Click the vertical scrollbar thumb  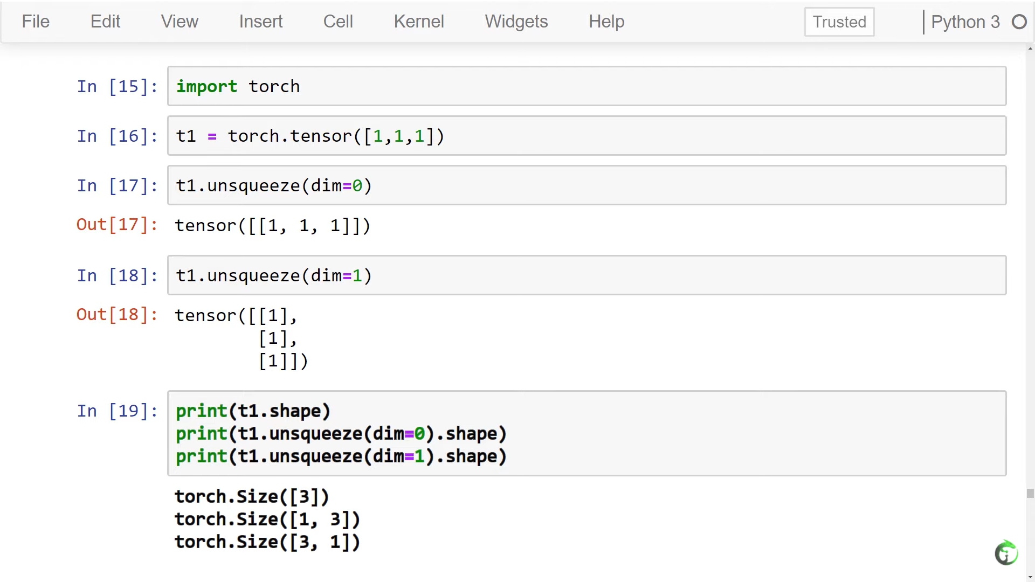point(1030,494)
